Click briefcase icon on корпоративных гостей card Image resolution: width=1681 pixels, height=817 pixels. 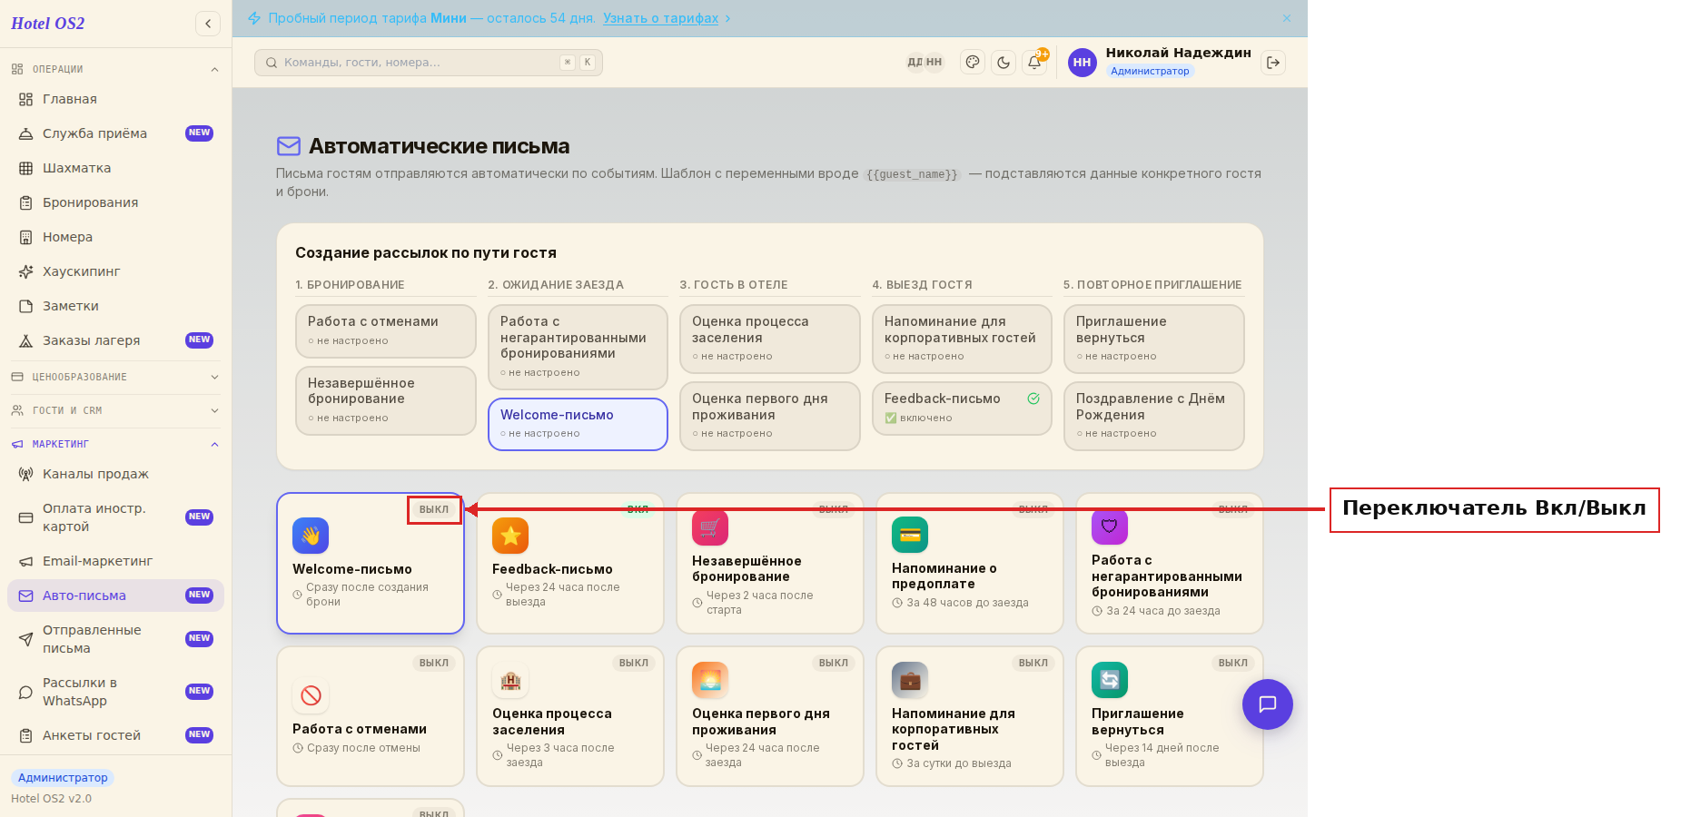pyautogui.click(x=910, y=680)
